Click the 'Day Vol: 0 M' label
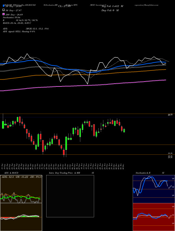The image size is (175, 231). [110, 10]
